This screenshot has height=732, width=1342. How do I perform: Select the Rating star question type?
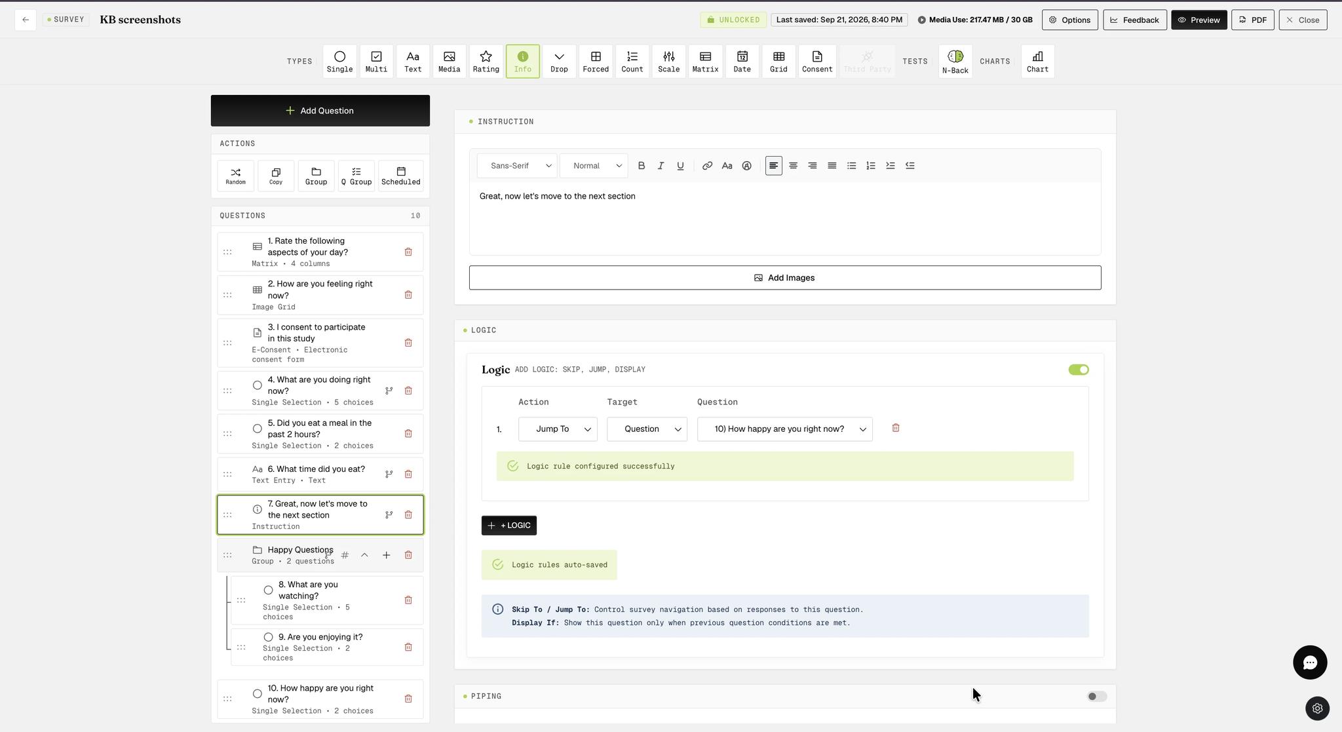pos(486,62)
